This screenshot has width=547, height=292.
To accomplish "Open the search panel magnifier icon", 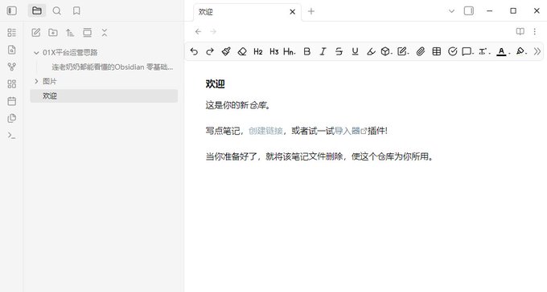I will (56, 10).
